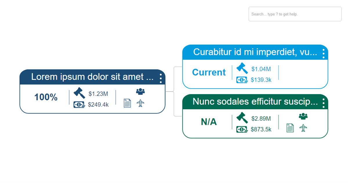
Task: Click the gavel icon in Curabitur card
Action: coord(242,68)
